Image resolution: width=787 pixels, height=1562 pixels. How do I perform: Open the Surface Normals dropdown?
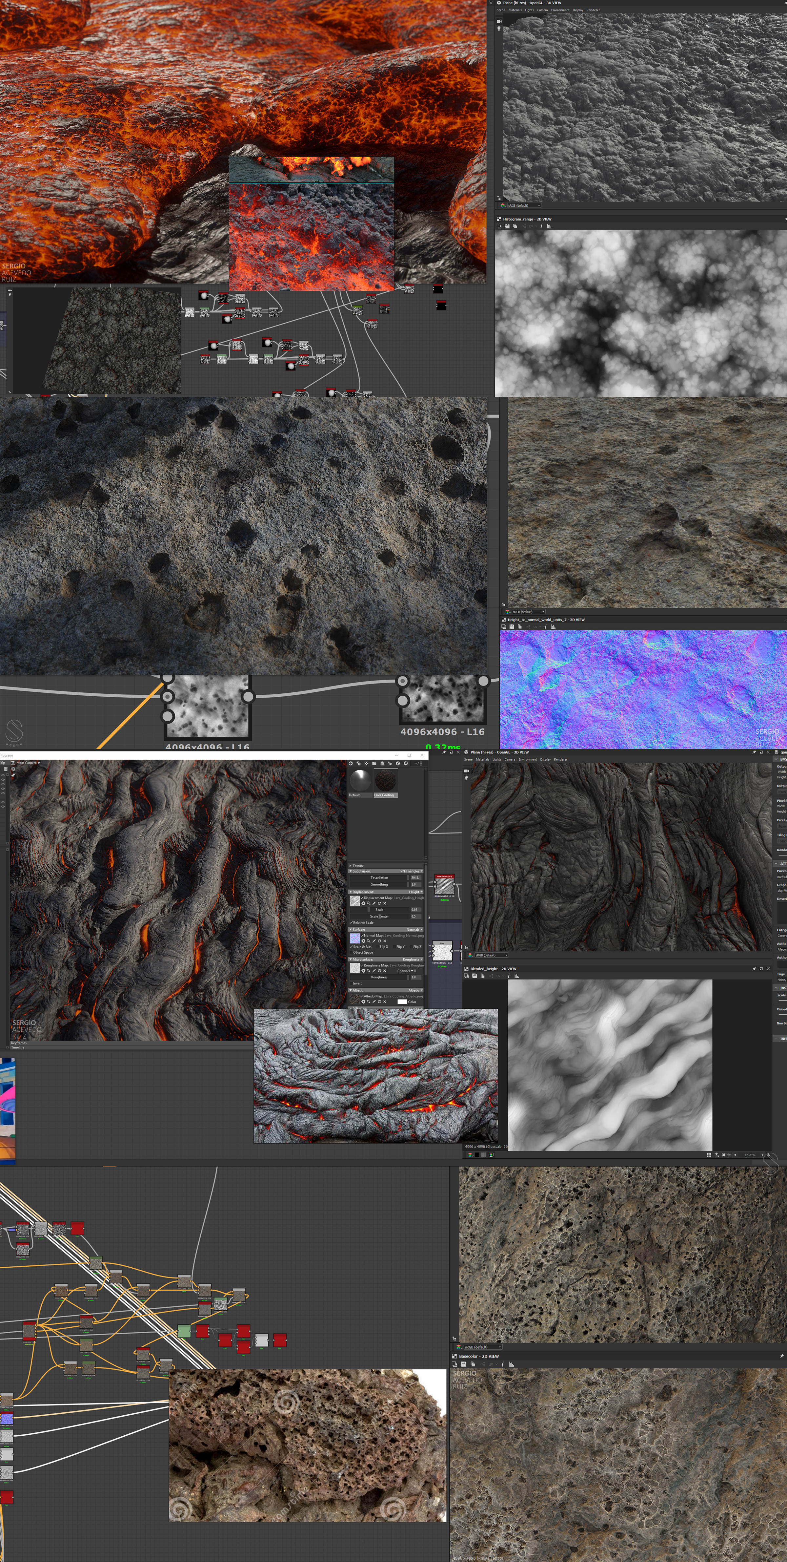click(414, 930)
